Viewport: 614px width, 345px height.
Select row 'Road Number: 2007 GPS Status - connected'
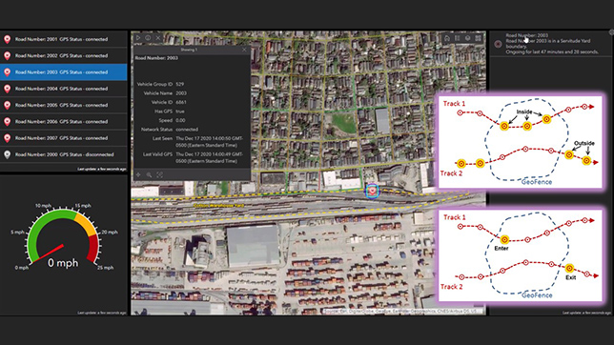[64, 138]
